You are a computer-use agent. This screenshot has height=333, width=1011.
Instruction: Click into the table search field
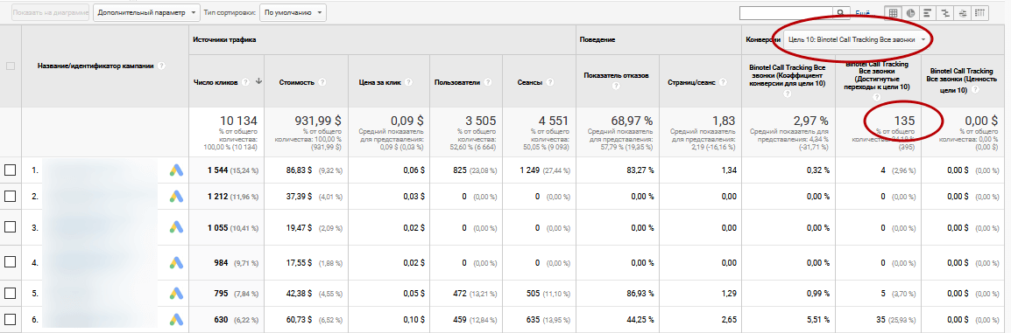(788, 12)
